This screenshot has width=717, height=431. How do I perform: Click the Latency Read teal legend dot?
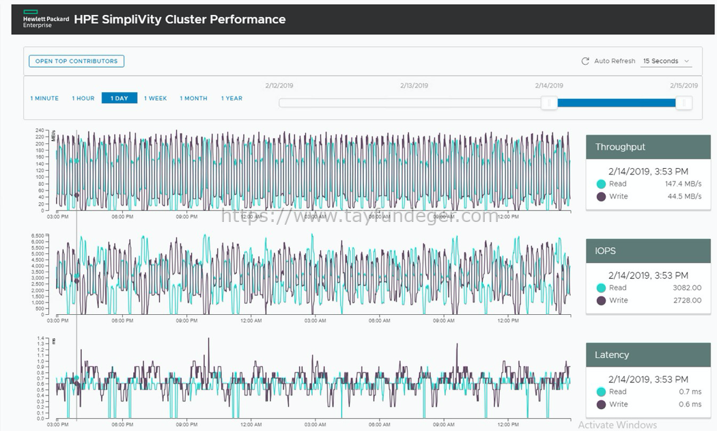[x=602, y=391]
